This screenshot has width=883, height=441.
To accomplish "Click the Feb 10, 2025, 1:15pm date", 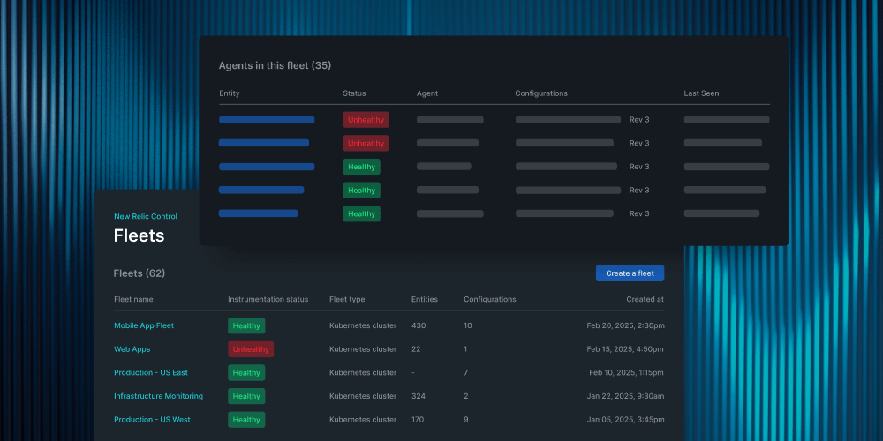I will pyautogui.click(x=627, y=372).
